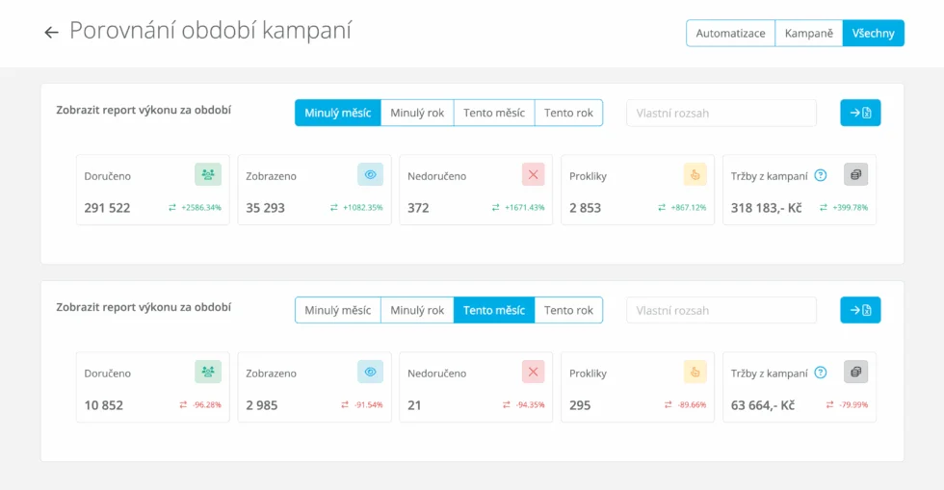
Task: Click the orange Prokliky pointer icon, top report
Action: click(x=695, y=174)
